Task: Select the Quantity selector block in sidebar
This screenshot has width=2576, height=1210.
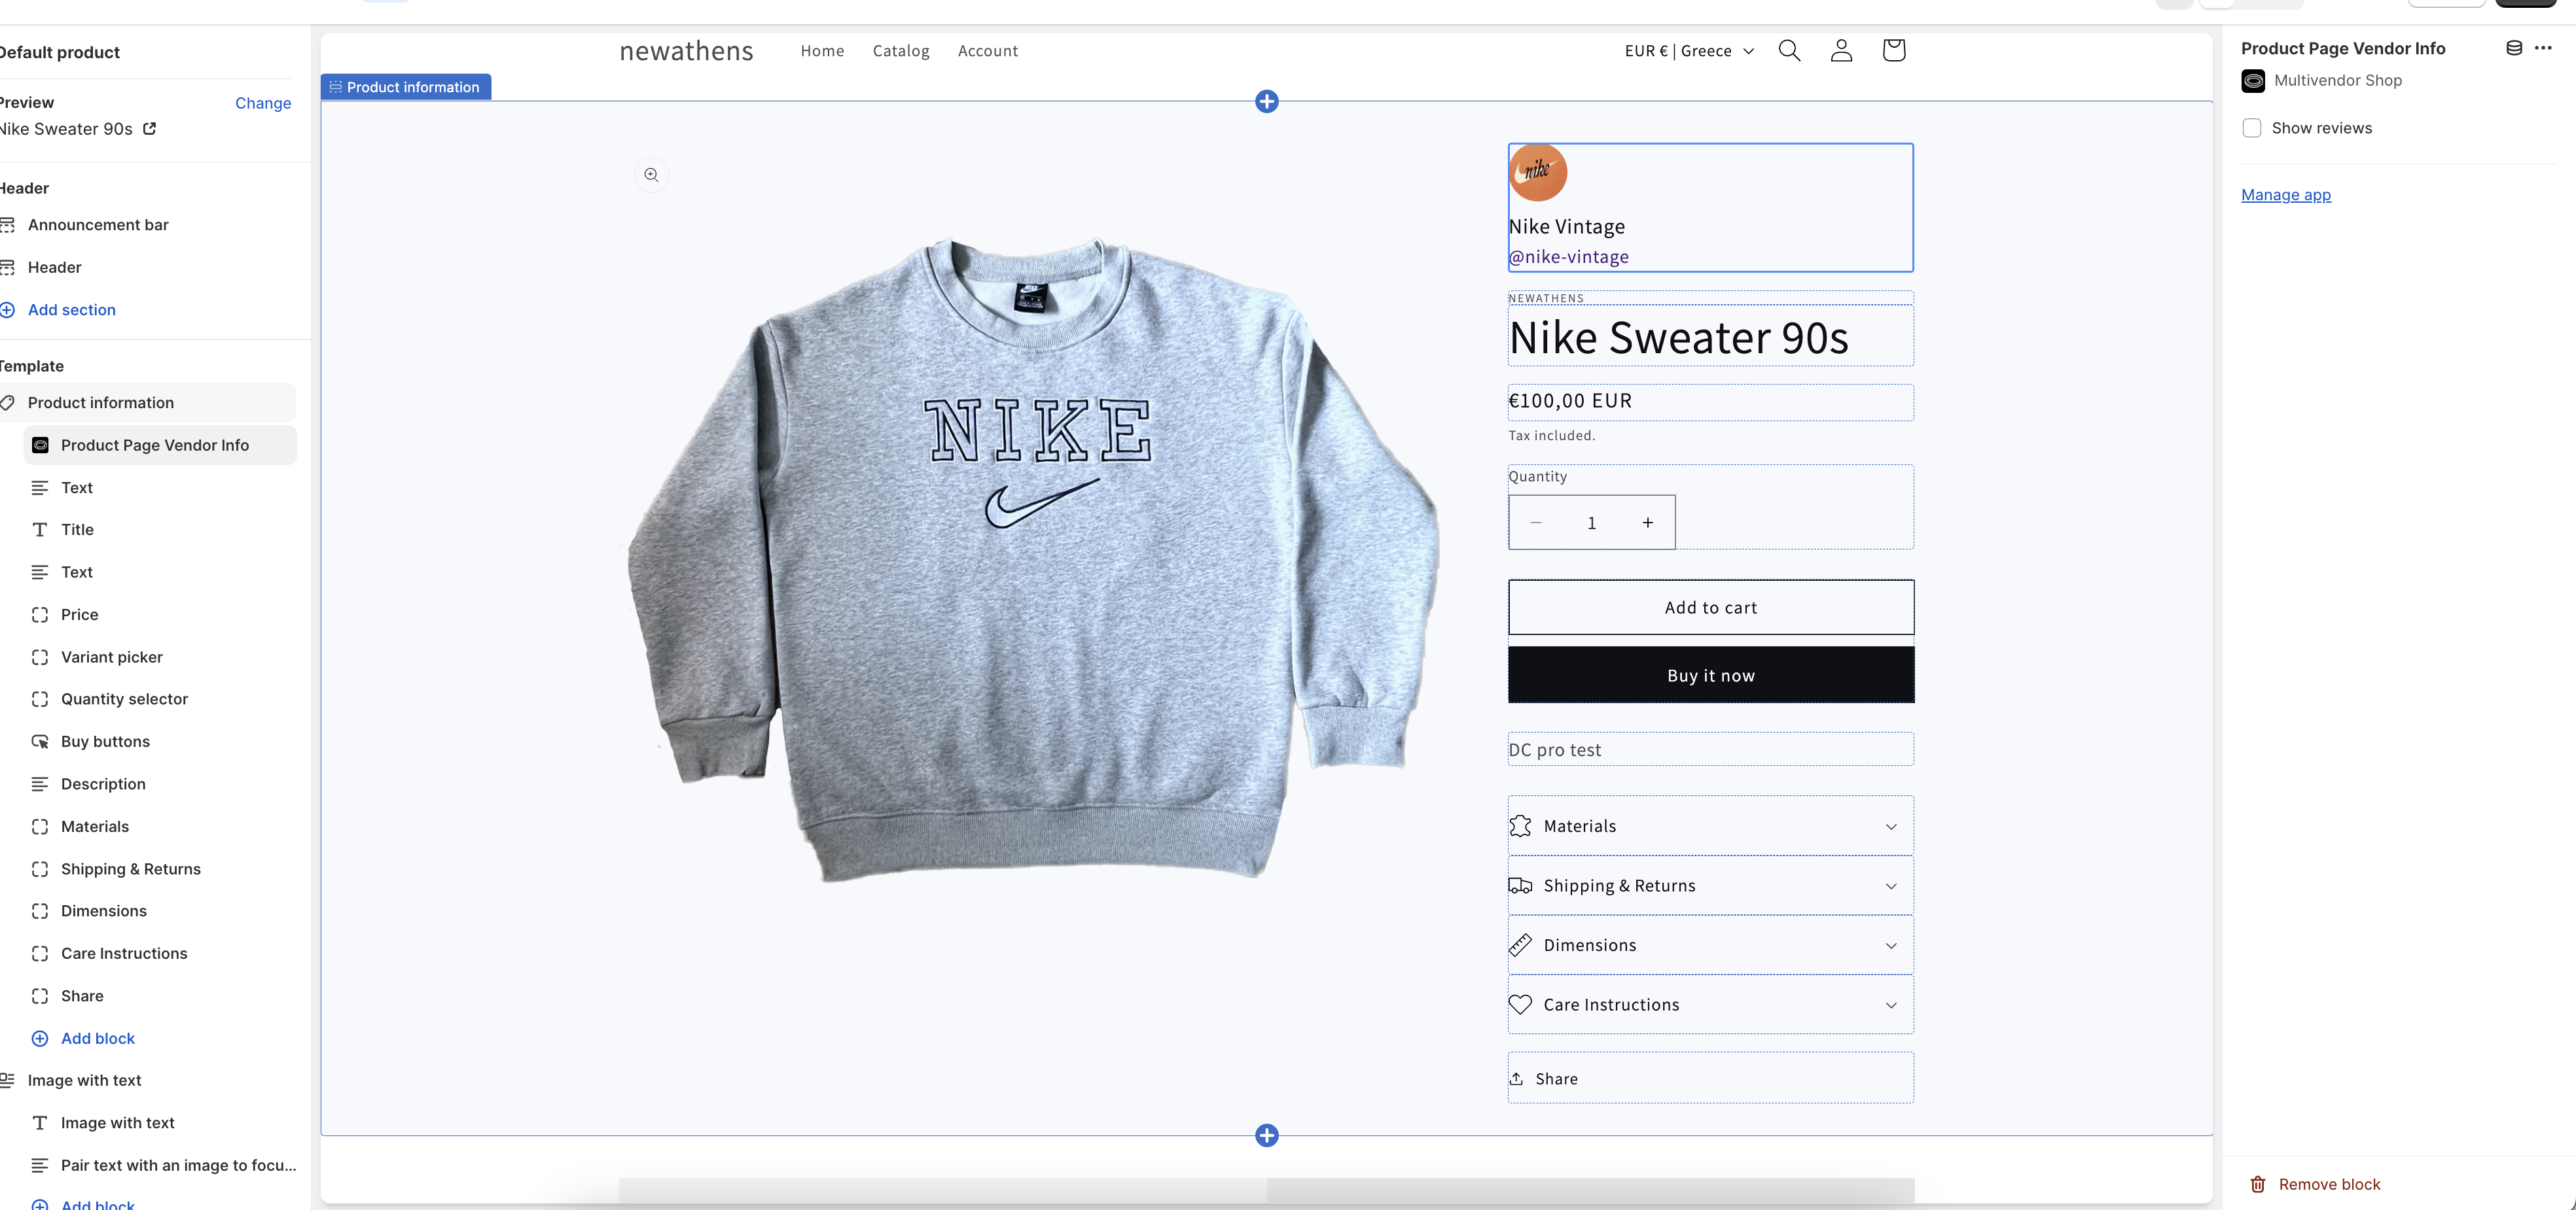Action: [x=123, y=699]
